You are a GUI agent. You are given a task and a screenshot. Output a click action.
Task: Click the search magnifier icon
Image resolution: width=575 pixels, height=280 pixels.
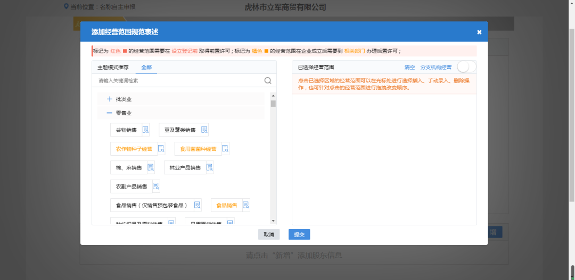[268, 81]
